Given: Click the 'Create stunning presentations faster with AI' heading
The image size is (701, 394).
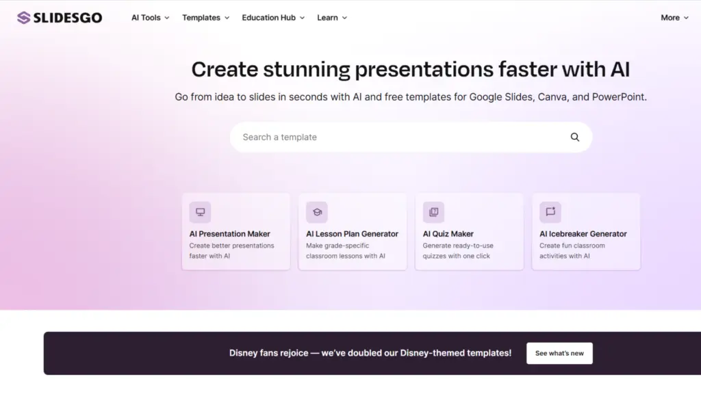Looking at the screenshot, I should [x=411, y=70].
